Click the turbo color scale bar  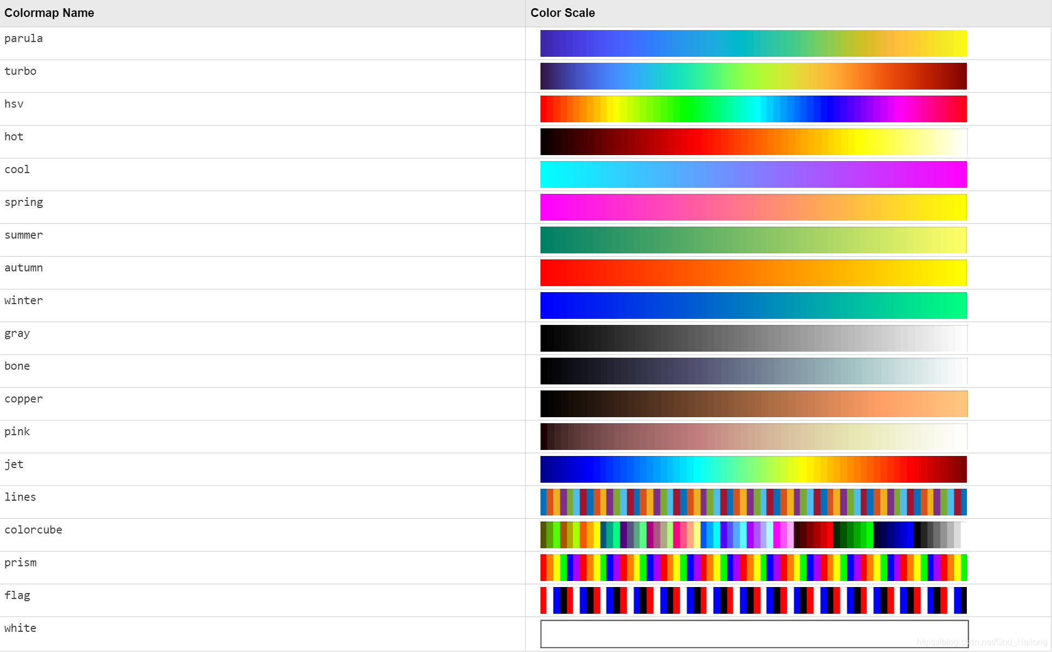(753, 76)
